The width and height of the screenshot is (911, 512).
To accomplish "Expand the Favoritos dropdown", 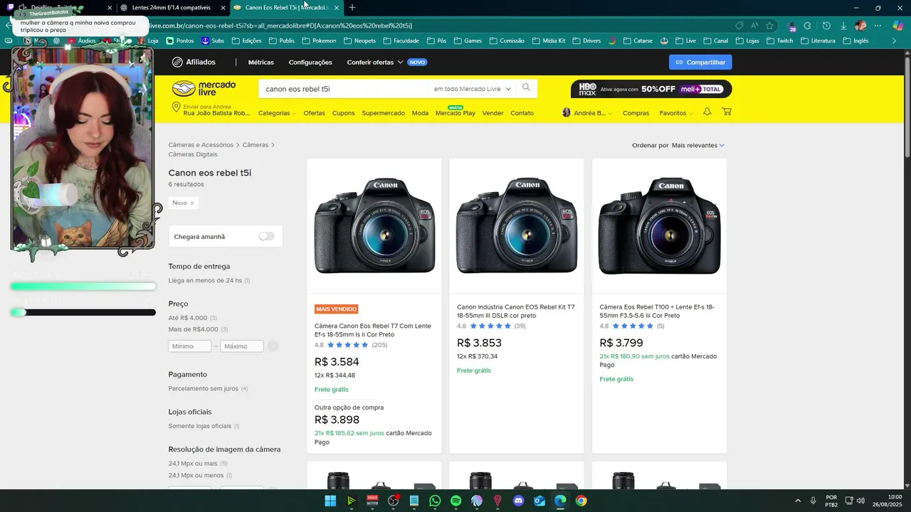I will tap(675, 113).
